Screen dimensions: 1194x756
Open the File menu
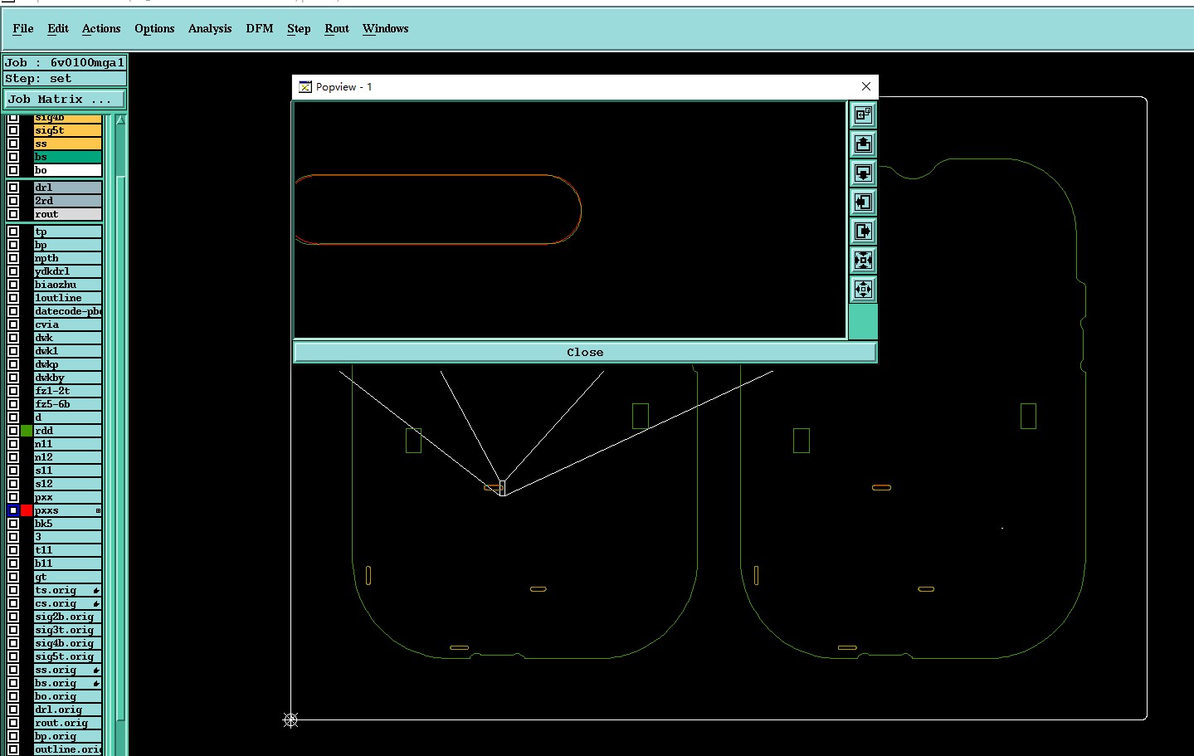(x=23, y=28)
